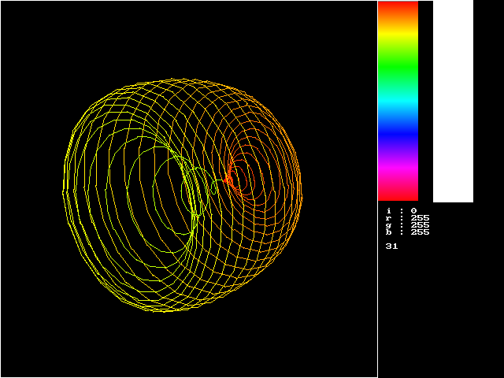The width and height of the screenshot is (504, 378).
Task: Select the green value "g : 255"
Action: click(x=408, y=225)
